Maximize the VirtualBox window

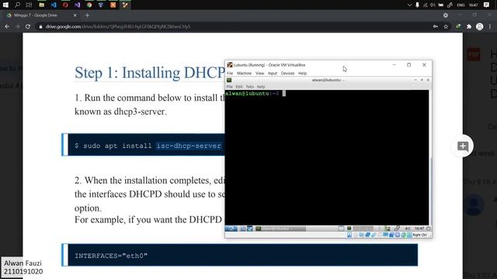click(409, 65)
